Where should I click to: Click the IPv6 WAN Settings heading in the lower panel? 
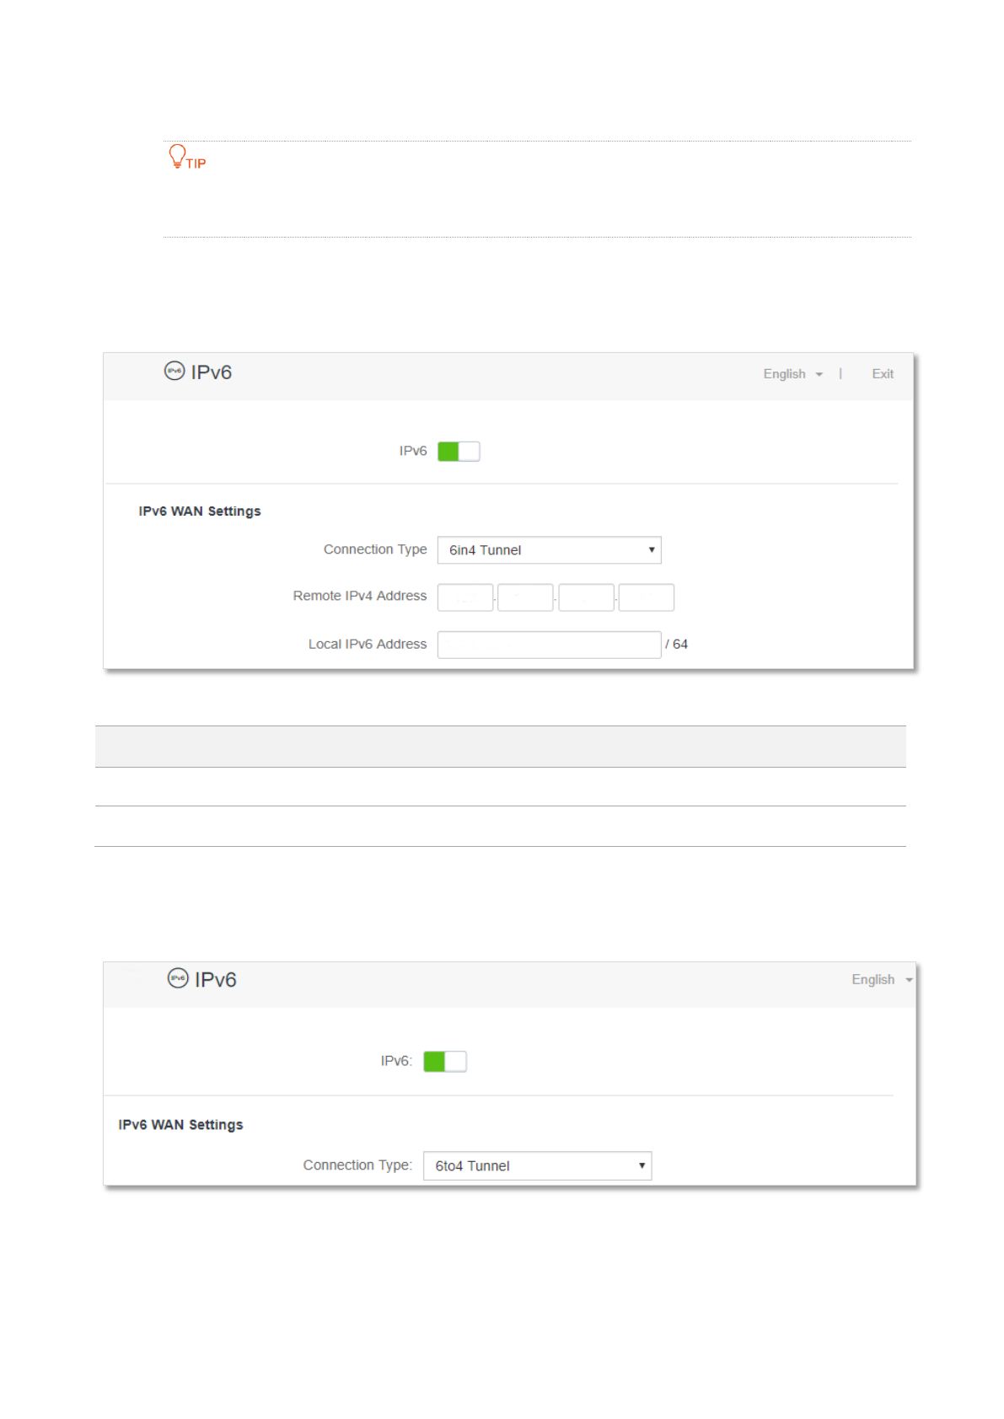[x=180, y=1125]
